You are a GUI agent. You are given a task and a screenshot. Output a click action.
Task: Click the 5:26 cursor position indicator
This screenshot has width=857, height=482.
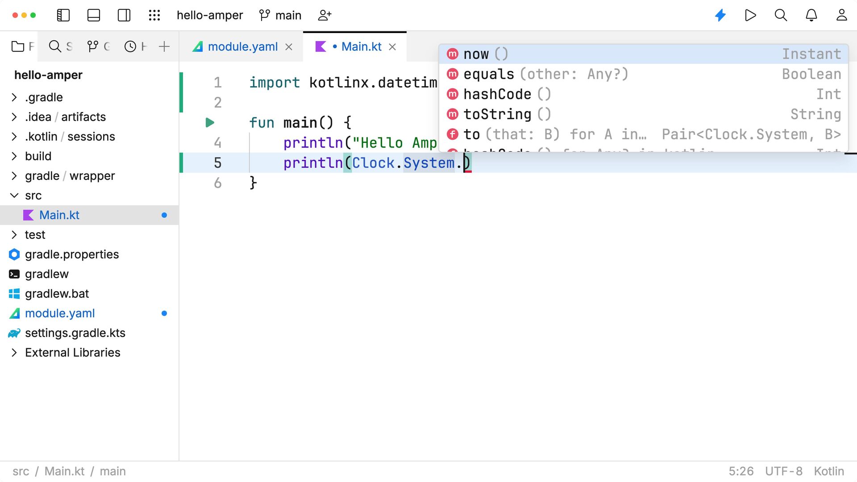click(741, 471)
